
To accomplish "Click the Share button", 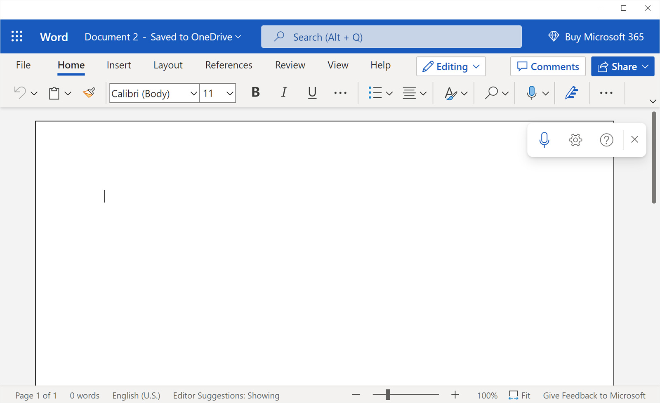I will point(622,66).
